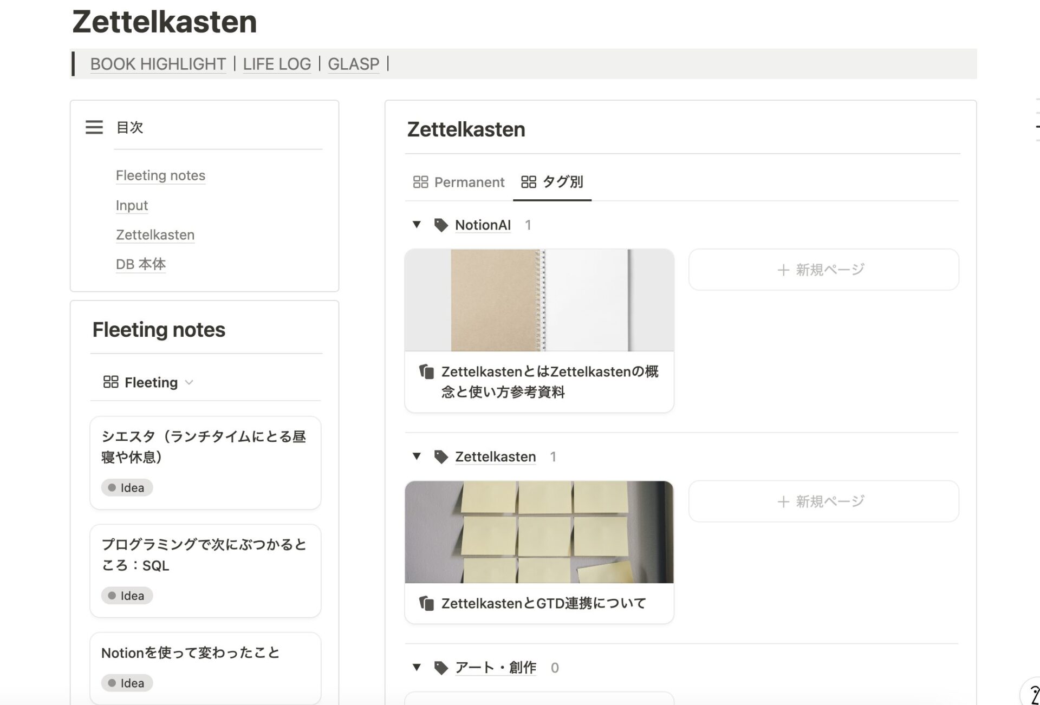Jump to Zettelkasten in the contents list

click(x=155, y=235)
